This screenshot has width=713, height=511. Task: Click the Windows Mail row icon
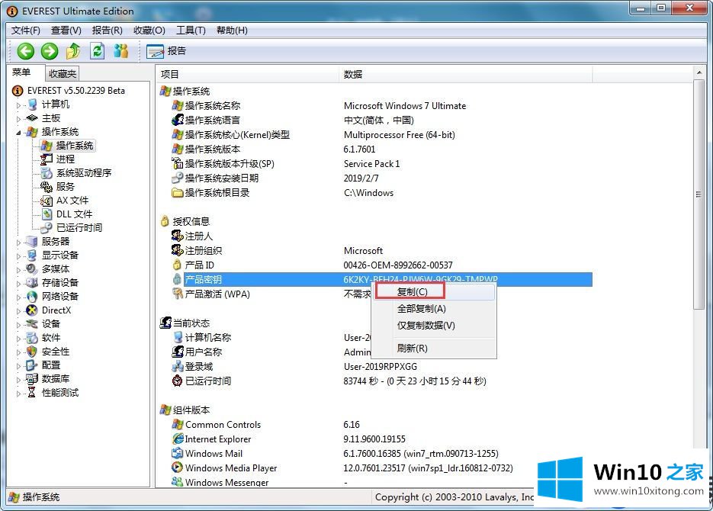178,453
